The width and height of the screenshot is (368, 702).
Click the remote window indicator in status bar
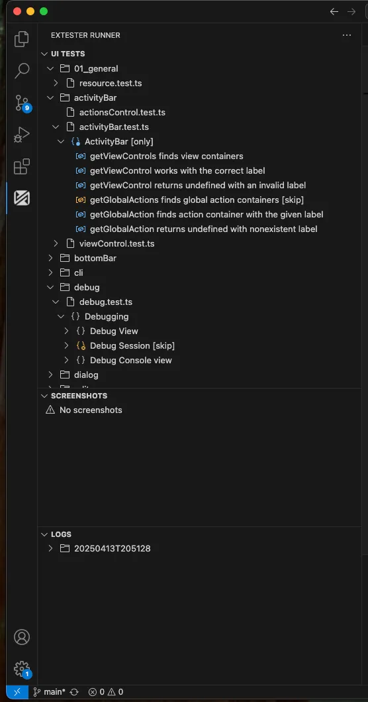pyautogui.click(x=17, y=691)
